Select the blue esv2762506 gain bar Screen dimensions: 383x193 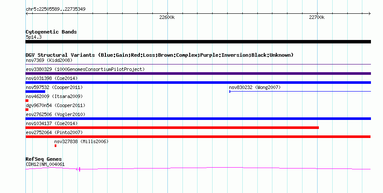tap(198, 119)
